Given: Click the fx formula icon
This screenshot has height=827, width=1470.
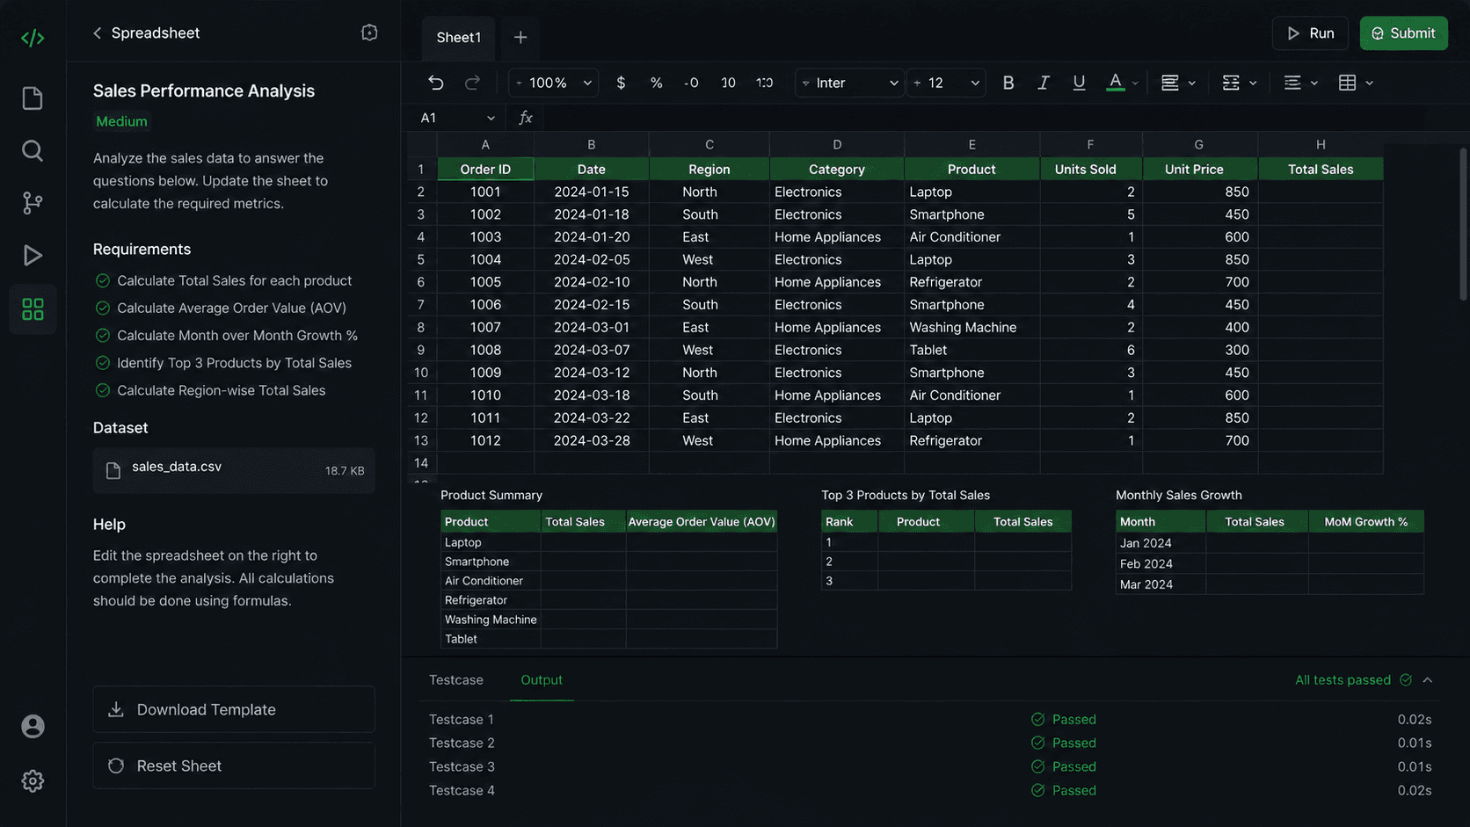Looking at the screenshot, I should click(x=526, y=118).
